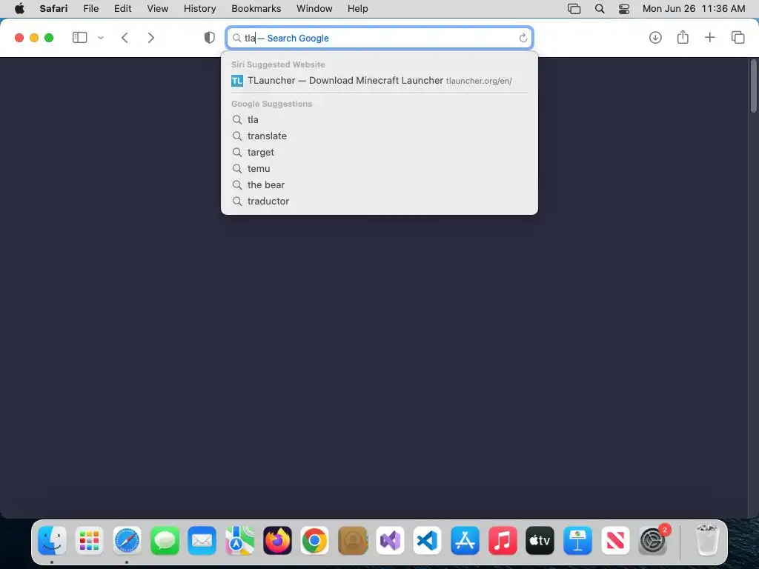Image resolution: width=759 pixels, height=569 pixels.
Task: Select the 'traductor' suggestion
Action: click(379, 202)
